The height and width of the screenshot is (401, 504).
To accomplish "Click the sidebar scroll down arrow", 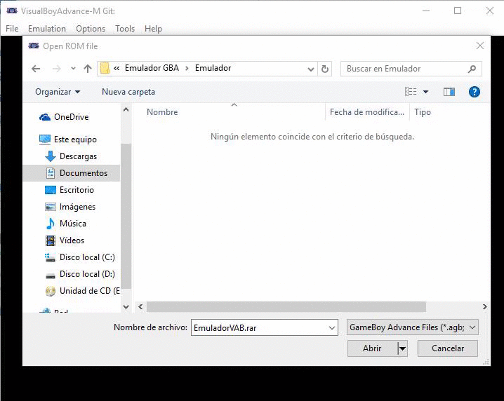I will (126, 307).
